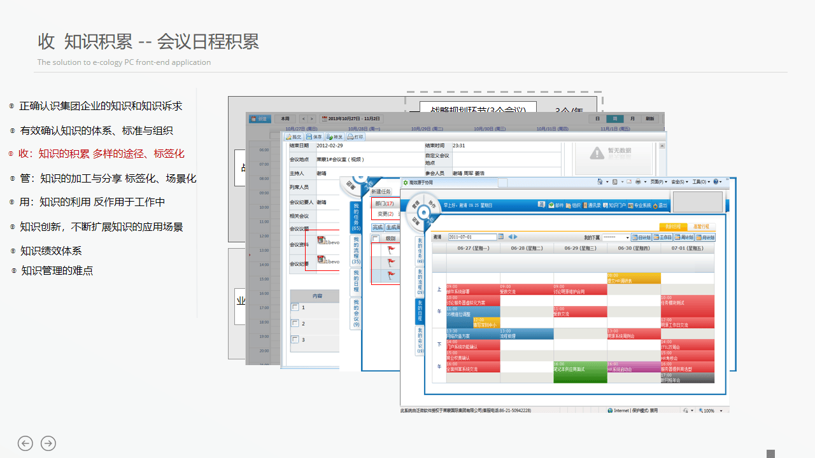Check the box for content row 1
This screenshot has height=458, width=815.
pyautogui.click(x=295, y=307)
